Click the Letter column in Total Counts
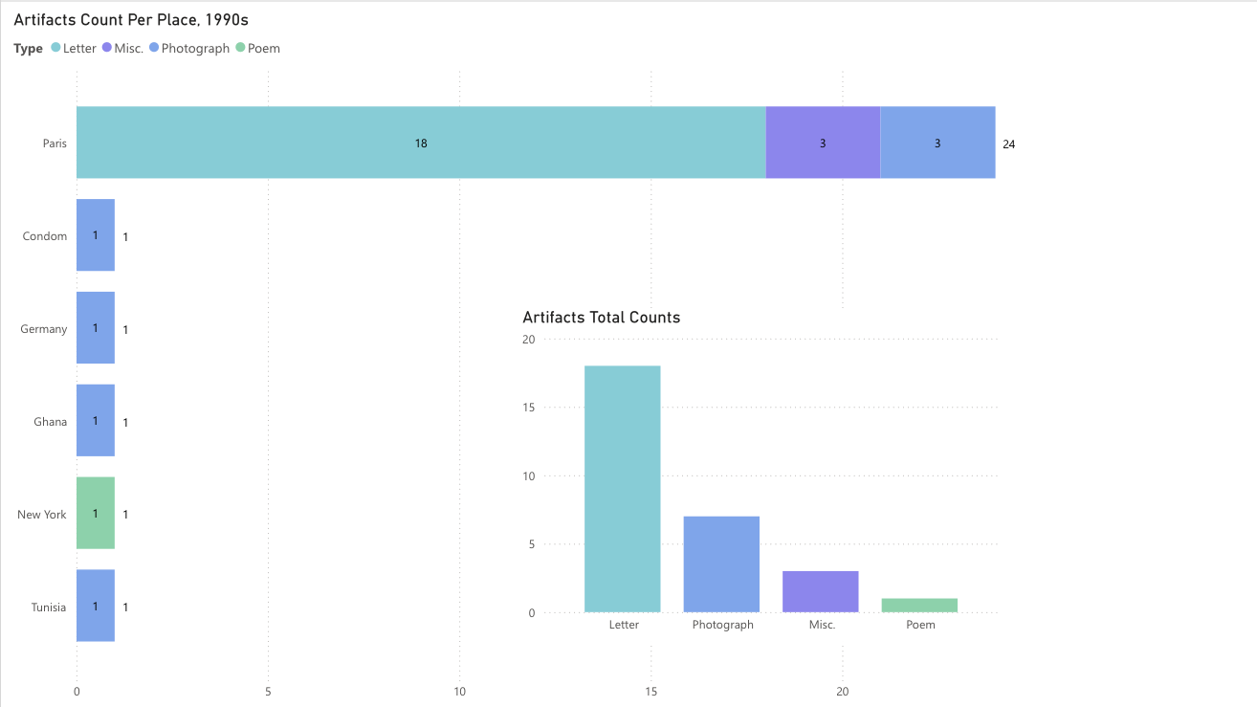The image size is (1257, 707). [623, 489]
